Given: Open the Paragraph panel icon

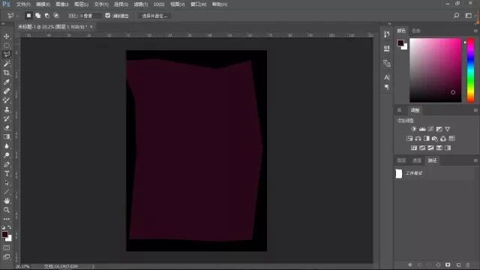Looking at the screenshot, I should 387,87.
